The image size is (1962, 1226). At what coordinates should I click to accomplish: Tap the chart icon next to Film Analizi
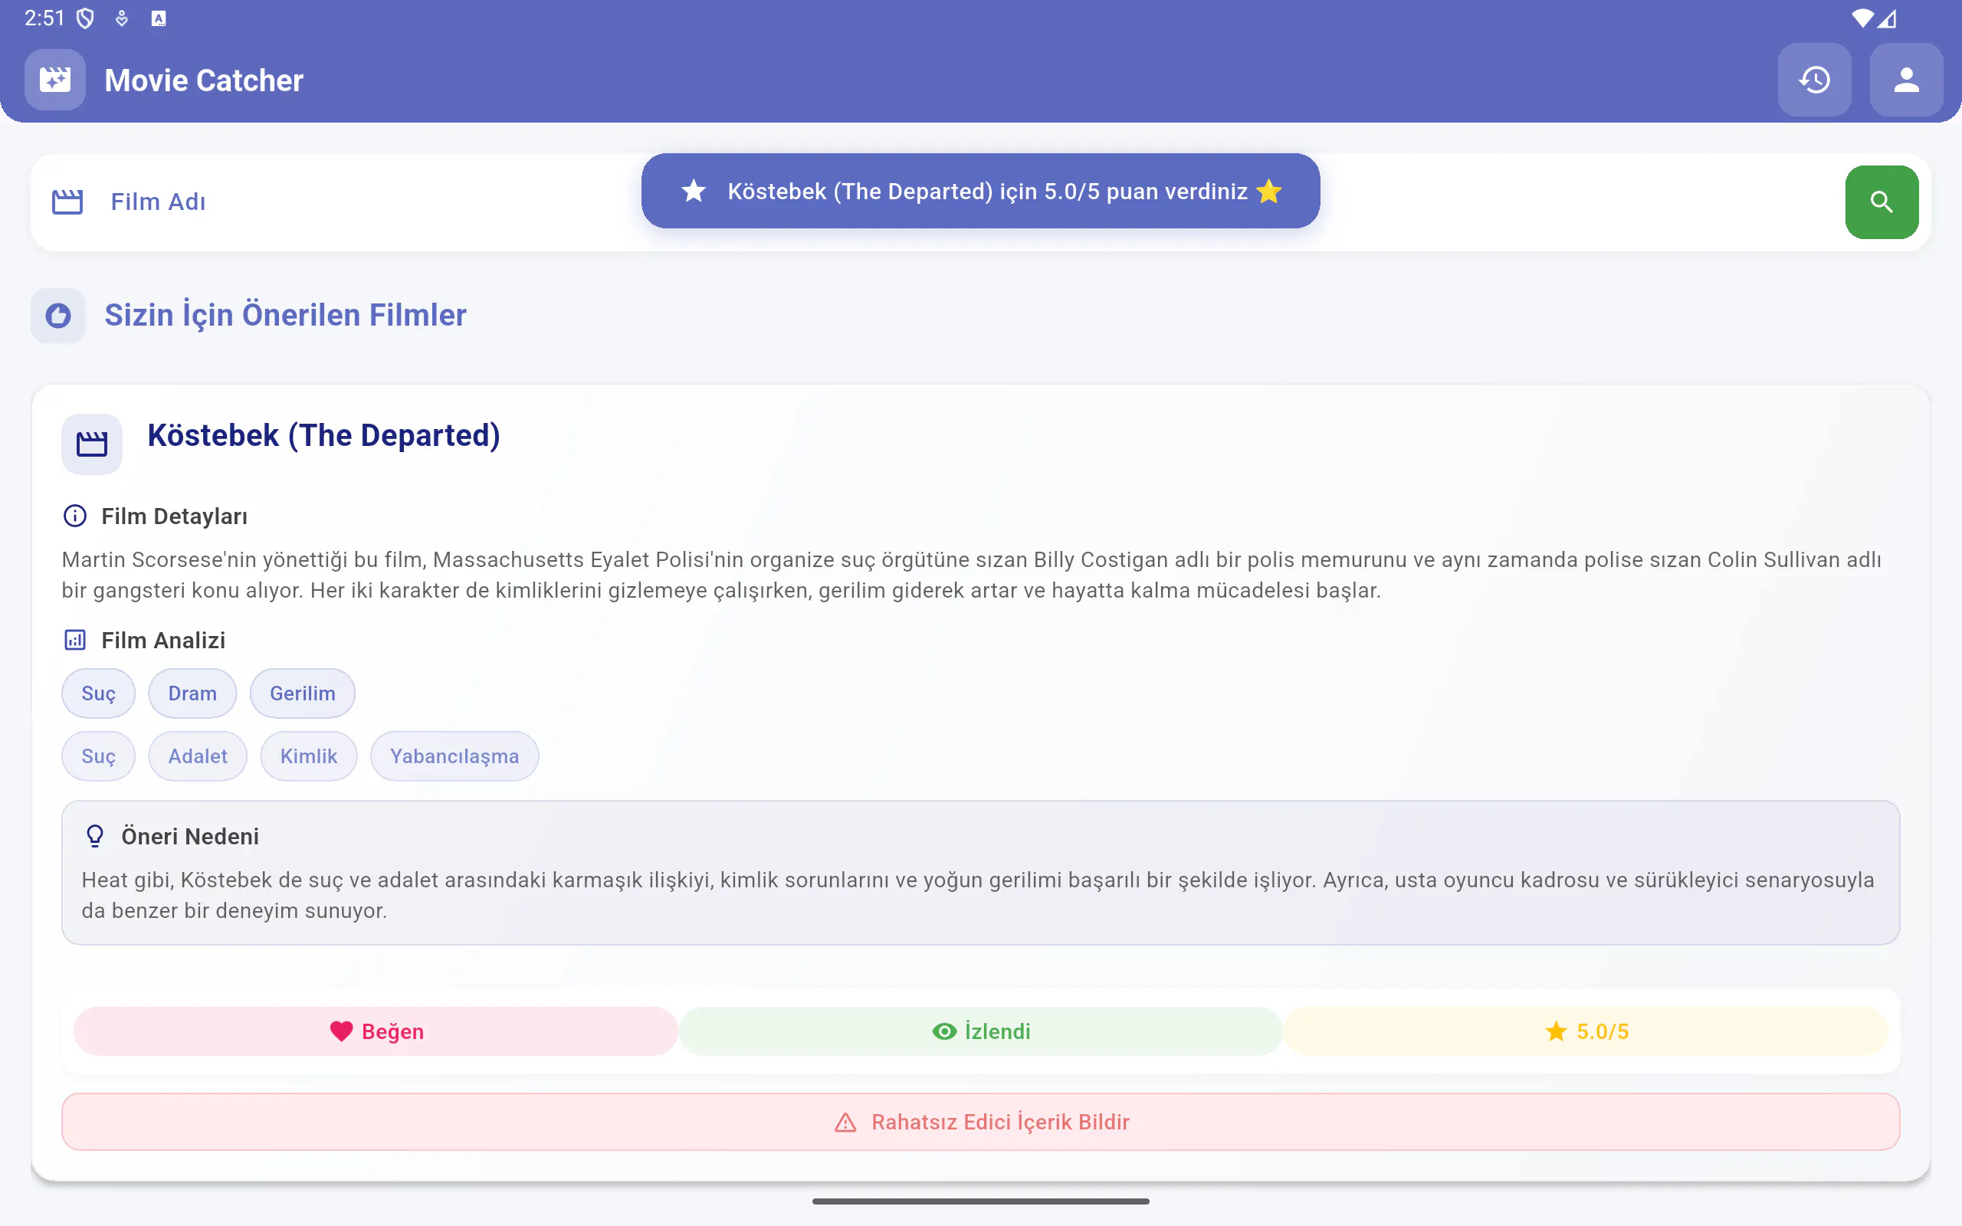point(74,640)
